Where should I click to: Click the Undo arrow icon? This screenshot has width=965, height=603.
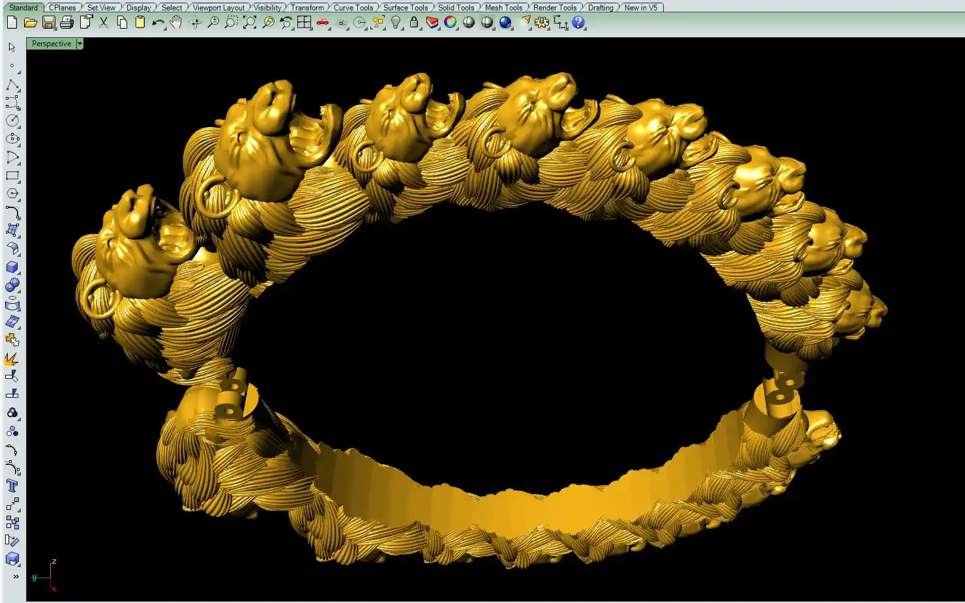pos(158,23)
